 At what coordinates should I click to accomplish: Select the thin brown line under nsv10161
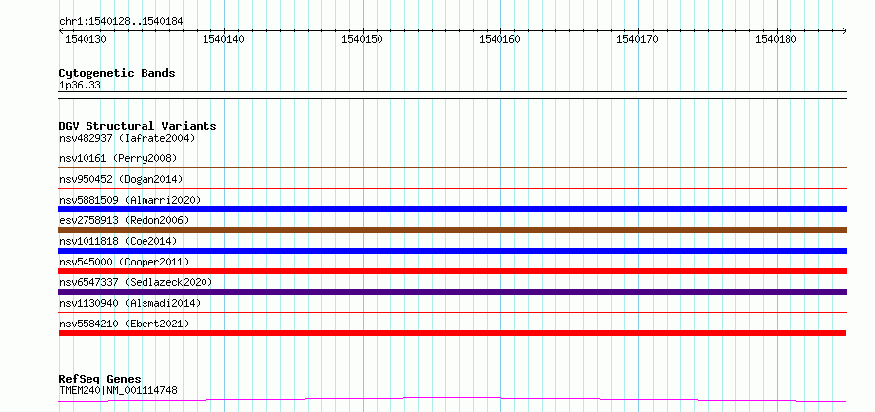pyautogui.click(x=452, y=167)
